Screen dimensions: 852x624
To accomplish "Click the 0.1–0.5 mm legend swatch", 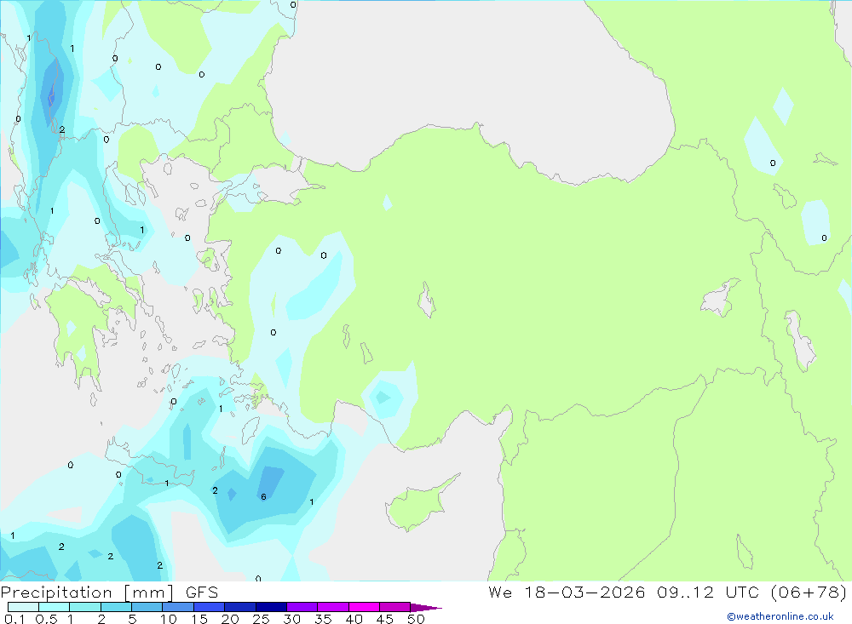I will pos(23,607).
